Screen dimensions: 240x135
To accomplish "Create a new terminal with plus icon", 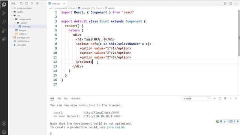I will click(214, 98).
